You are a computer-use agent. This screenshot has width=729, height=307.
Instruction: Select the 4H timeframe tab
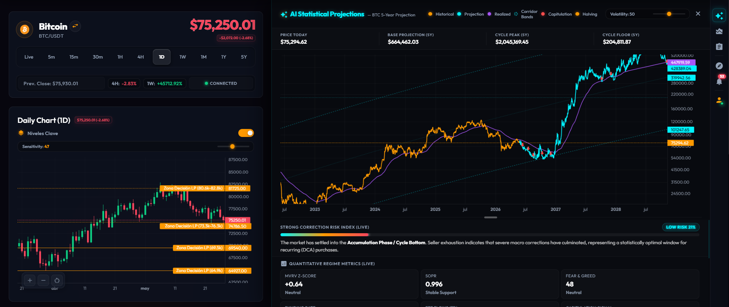coord(141,57)
